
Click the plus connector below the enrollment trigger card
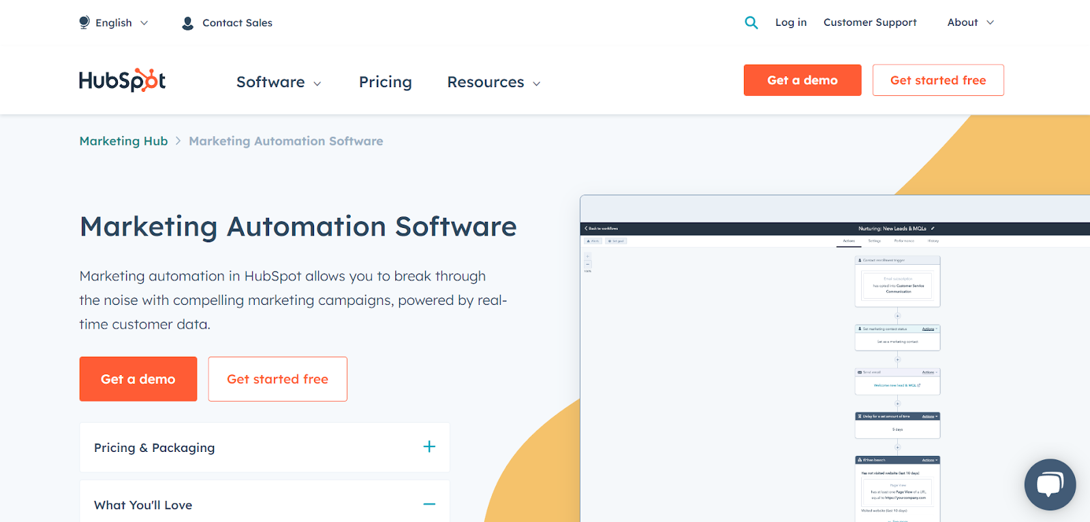[897, 316]
